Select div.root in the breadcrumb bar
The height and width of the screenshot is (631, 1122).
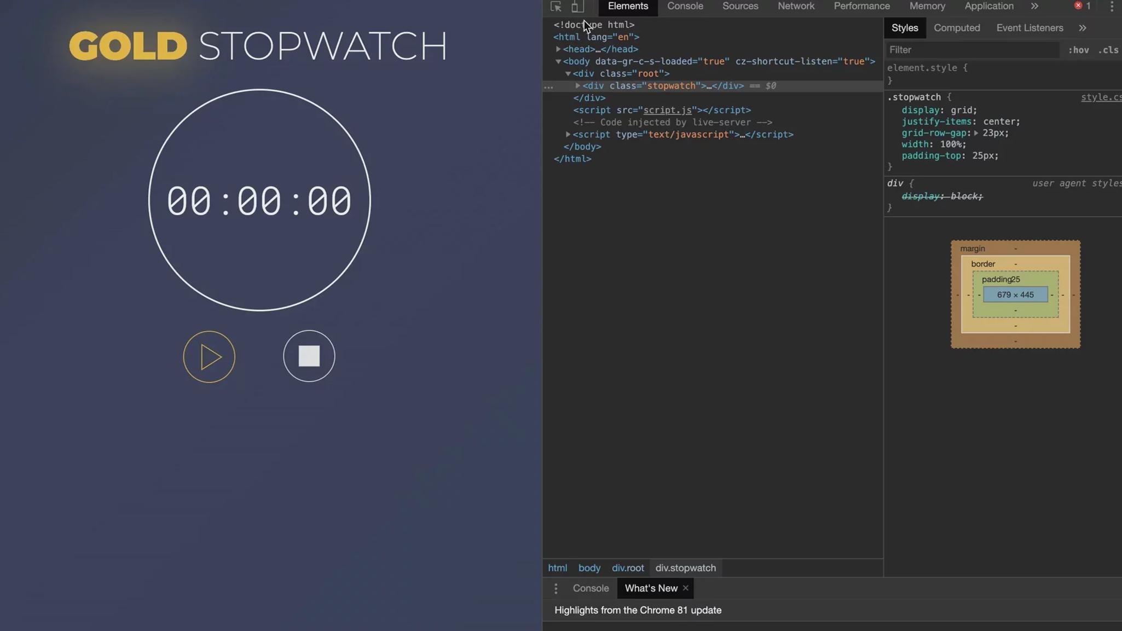tap(628, 568)
